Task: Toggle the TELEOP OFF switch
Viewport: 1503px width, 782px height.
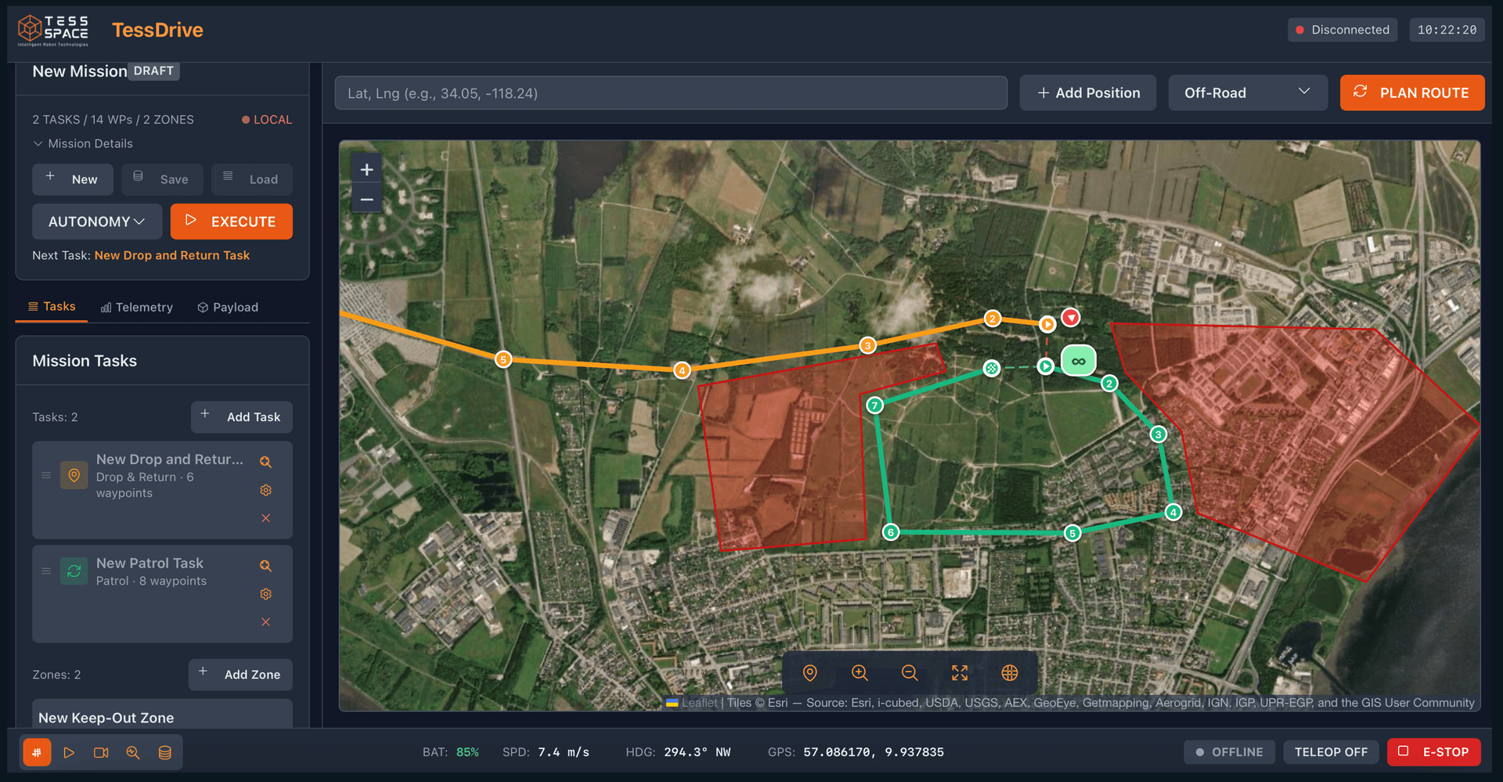Action: (1330, 752)
